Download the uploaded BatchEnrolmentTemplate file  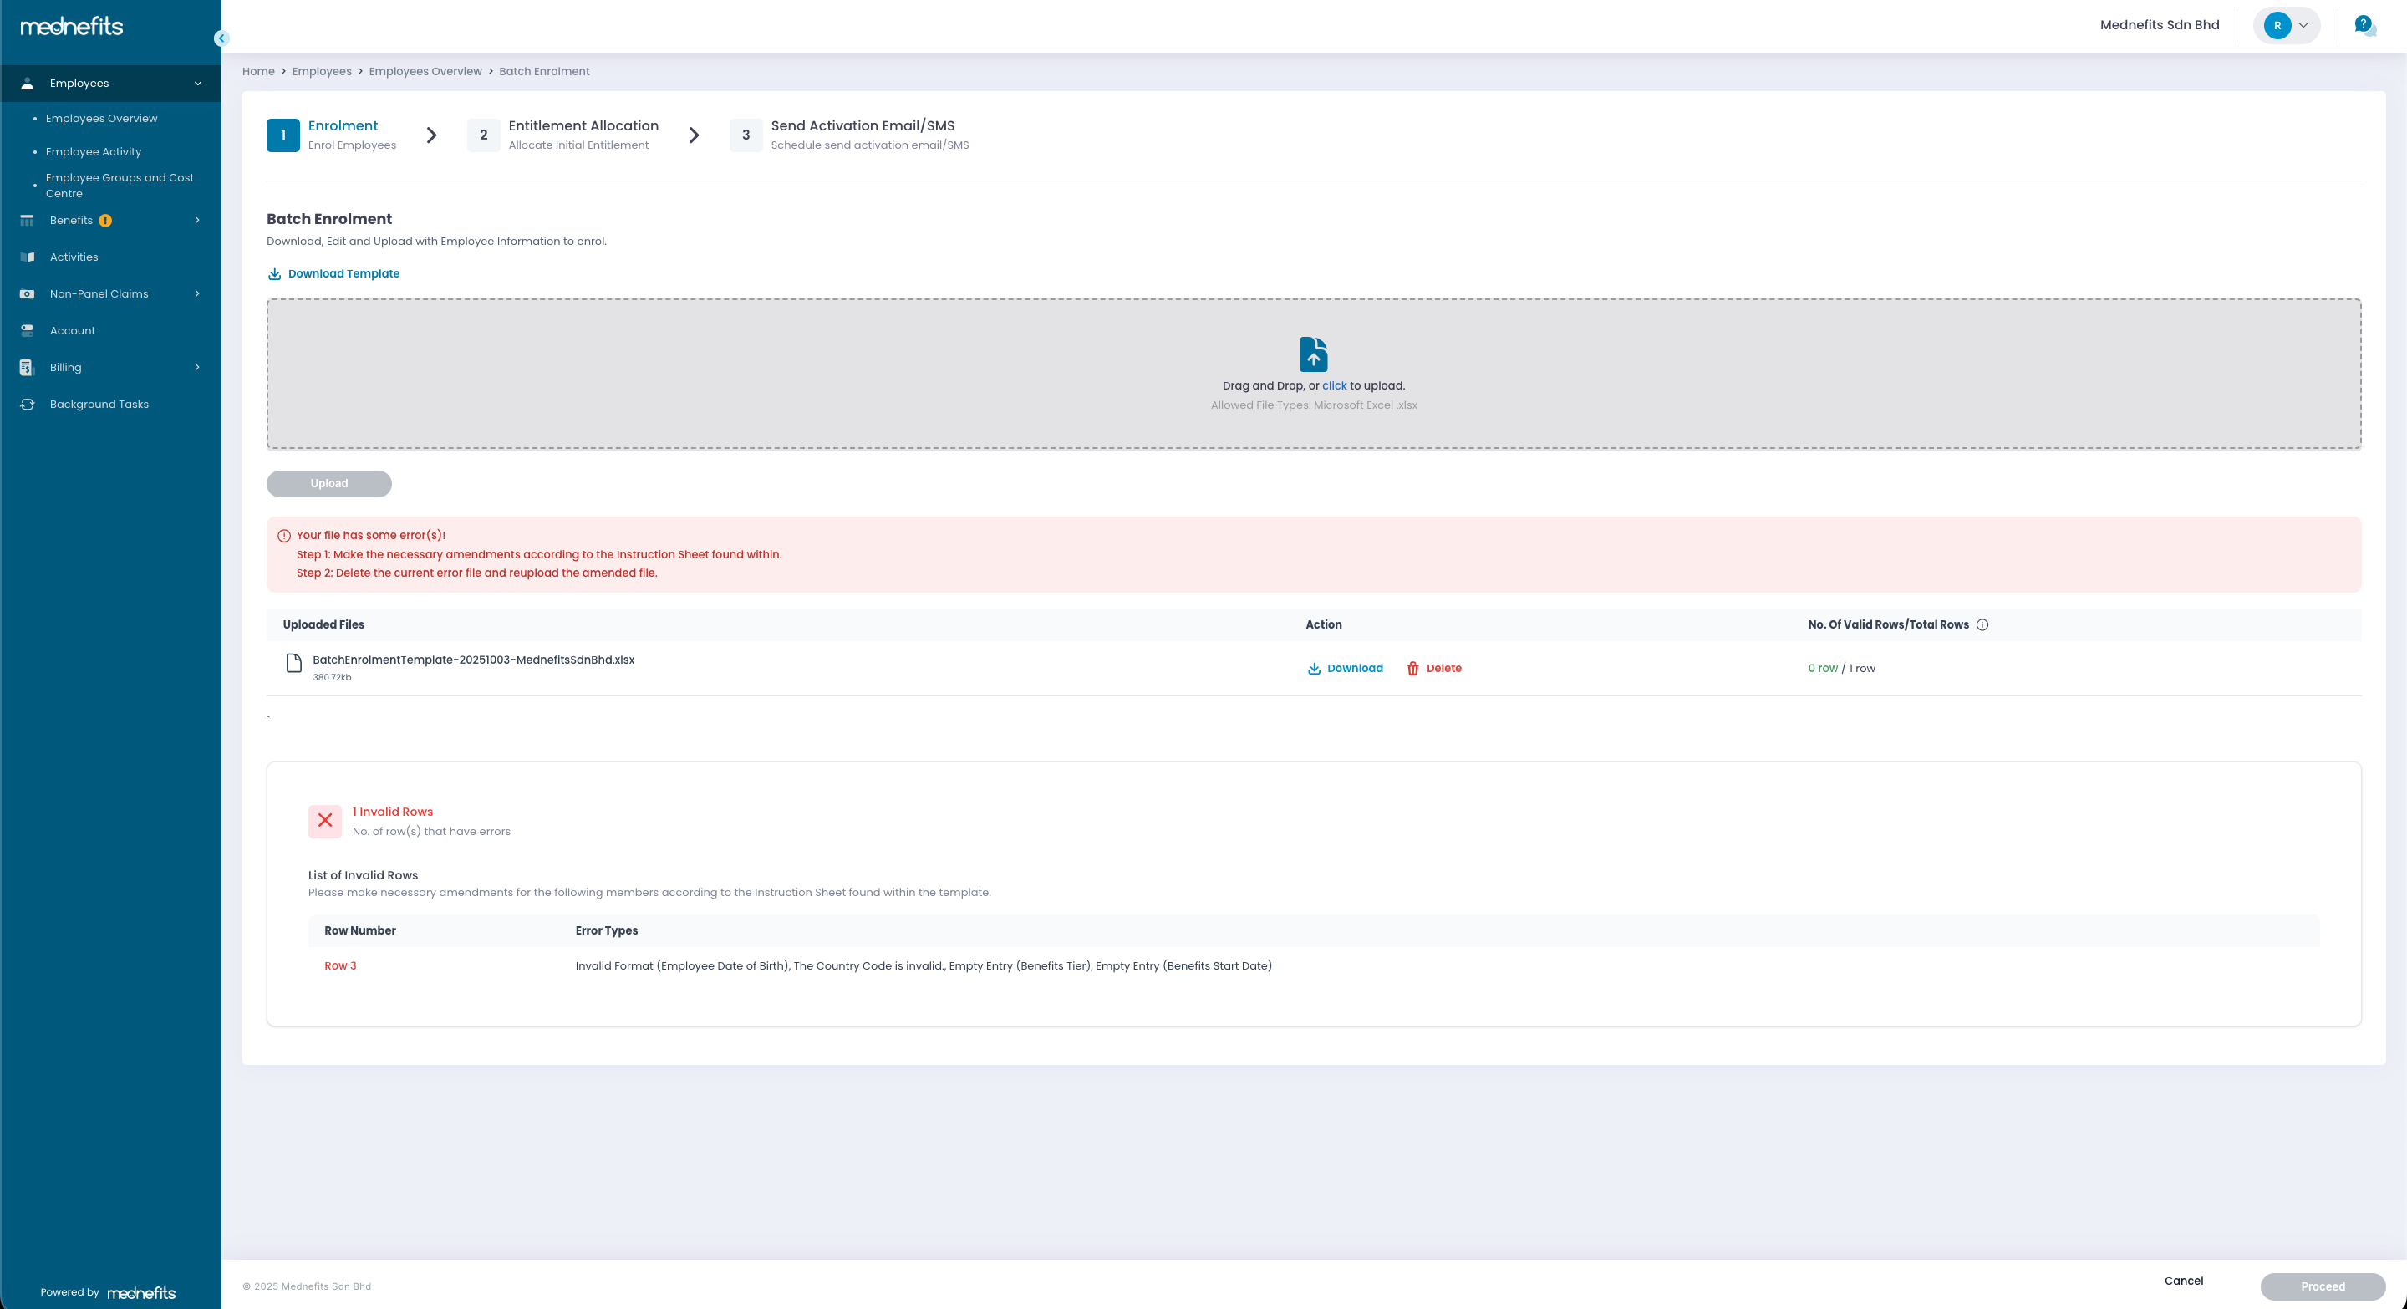1345,668
